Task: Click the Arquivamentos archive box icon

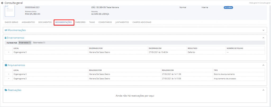Action: click(6, 65)
